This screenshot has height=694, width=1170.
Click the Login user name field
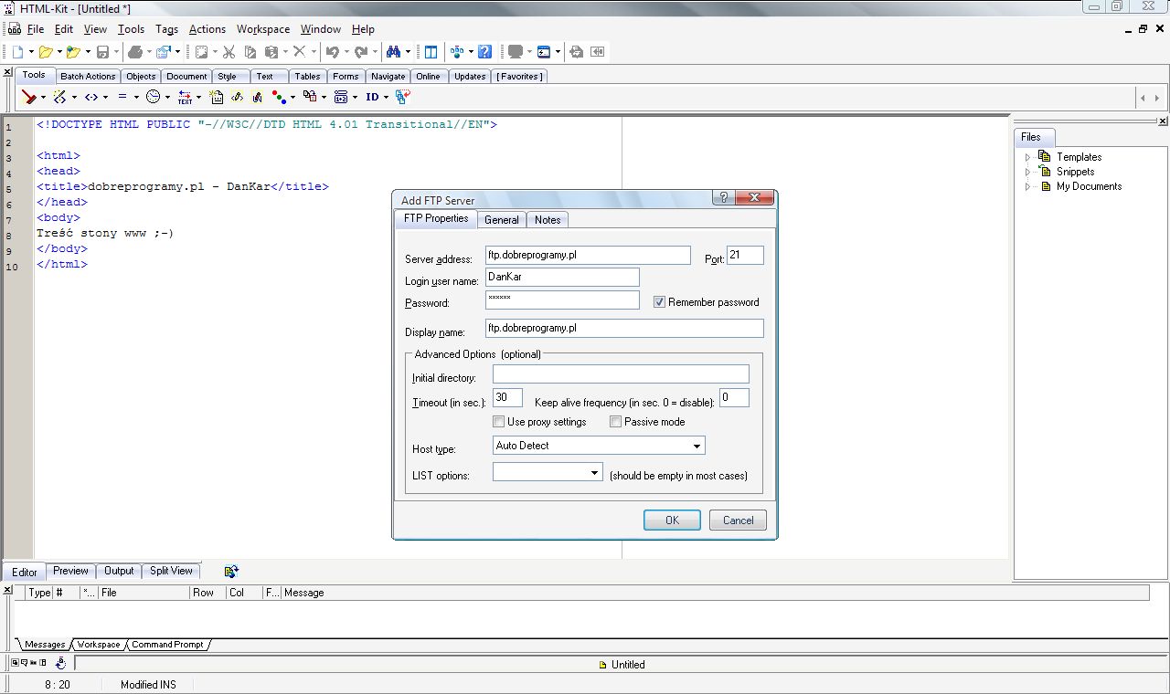(562, 277)
